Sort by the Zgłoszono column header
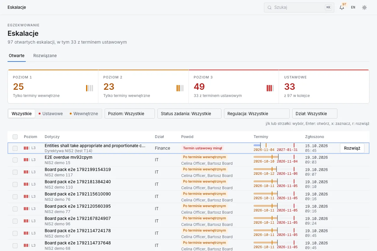The image size is (377, 251). coord(314,137)
